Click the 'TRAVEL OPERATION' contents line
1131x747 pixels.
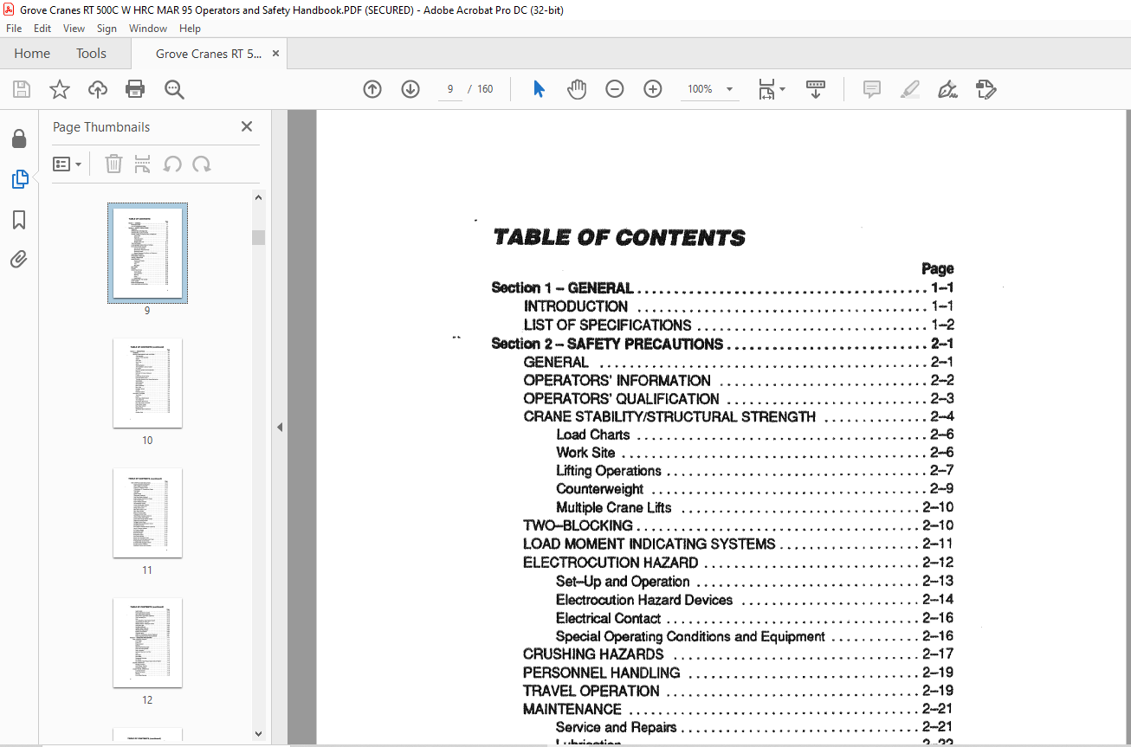click(x=739, y=691)
